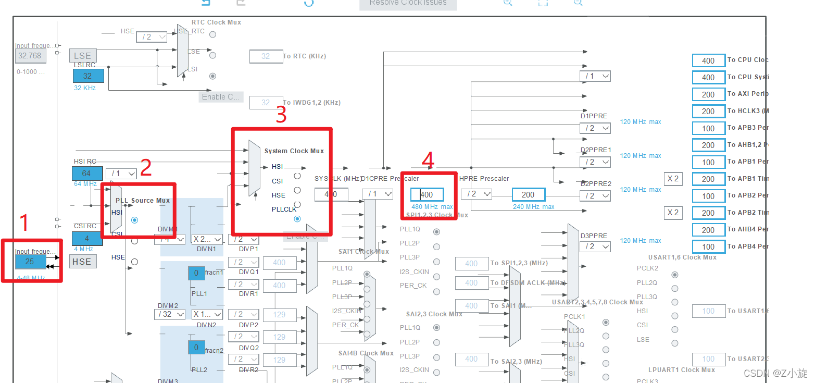Image resolution: width=815 pixels, height=383 pixels.
Task: Open the DIVM2 /32 dropdown
Action: coord(170,314)
